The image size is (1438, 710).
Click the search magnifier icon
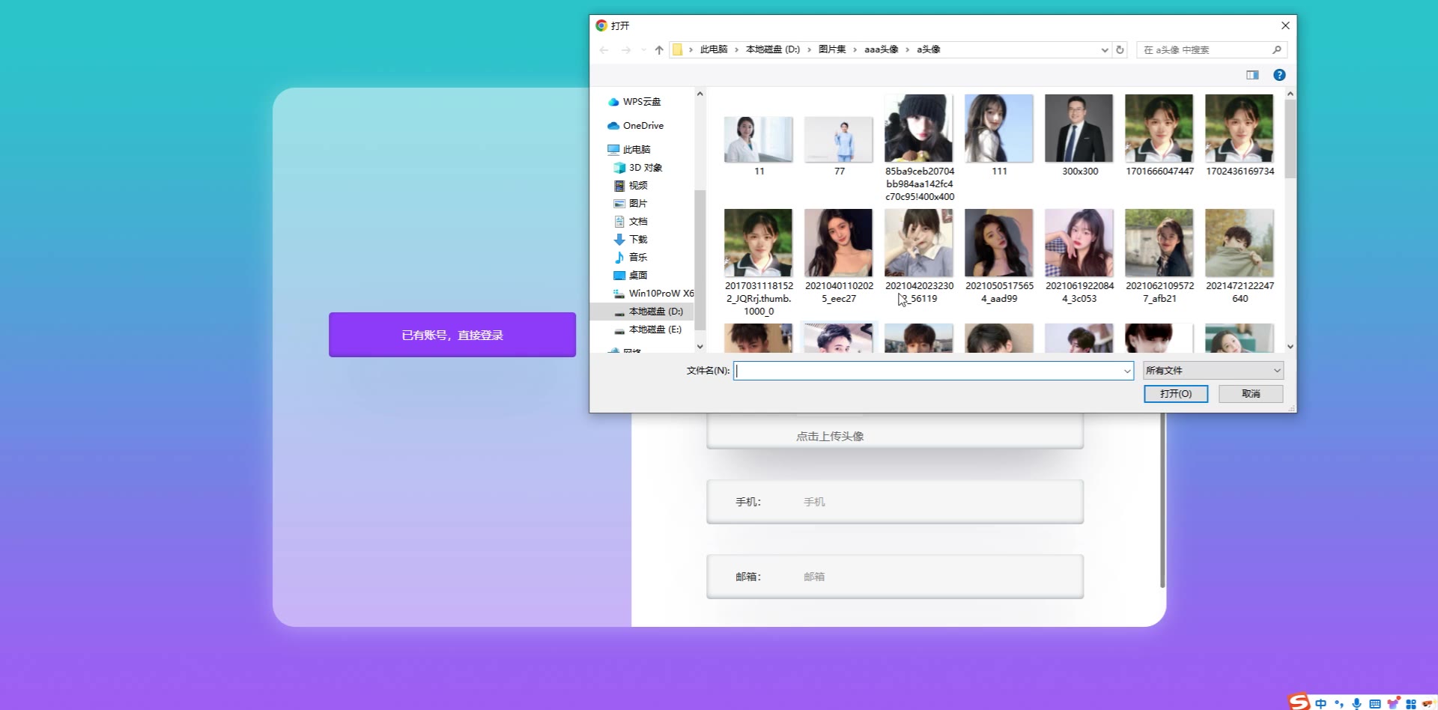1277,50
